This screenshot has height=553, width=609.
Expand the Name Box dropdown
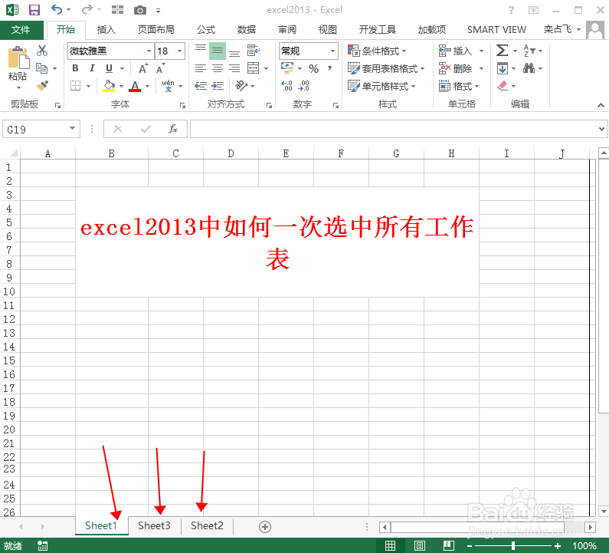coord(72,128)
